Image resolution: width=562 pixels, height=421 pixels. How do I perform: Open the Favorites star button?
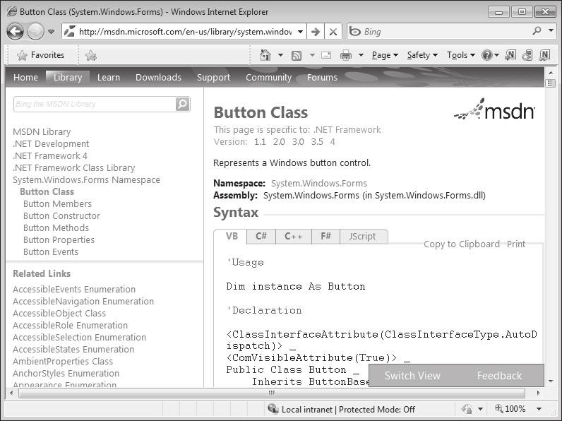[x=40, y=55]
